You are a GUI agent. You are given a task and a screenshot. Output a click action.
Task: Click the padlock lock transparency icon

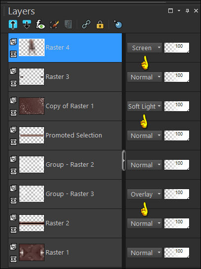[100, 24]
